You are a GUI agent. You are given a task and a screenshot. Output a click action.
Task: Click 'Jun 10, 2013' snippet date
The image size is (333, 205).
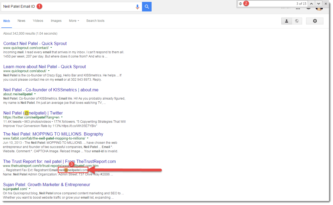point(13,143)
